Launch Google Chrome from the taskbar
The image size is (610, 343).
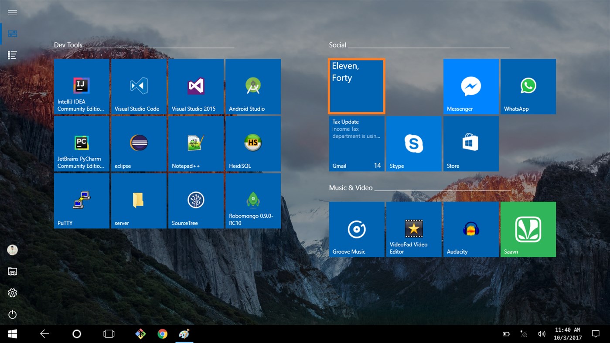162,333
